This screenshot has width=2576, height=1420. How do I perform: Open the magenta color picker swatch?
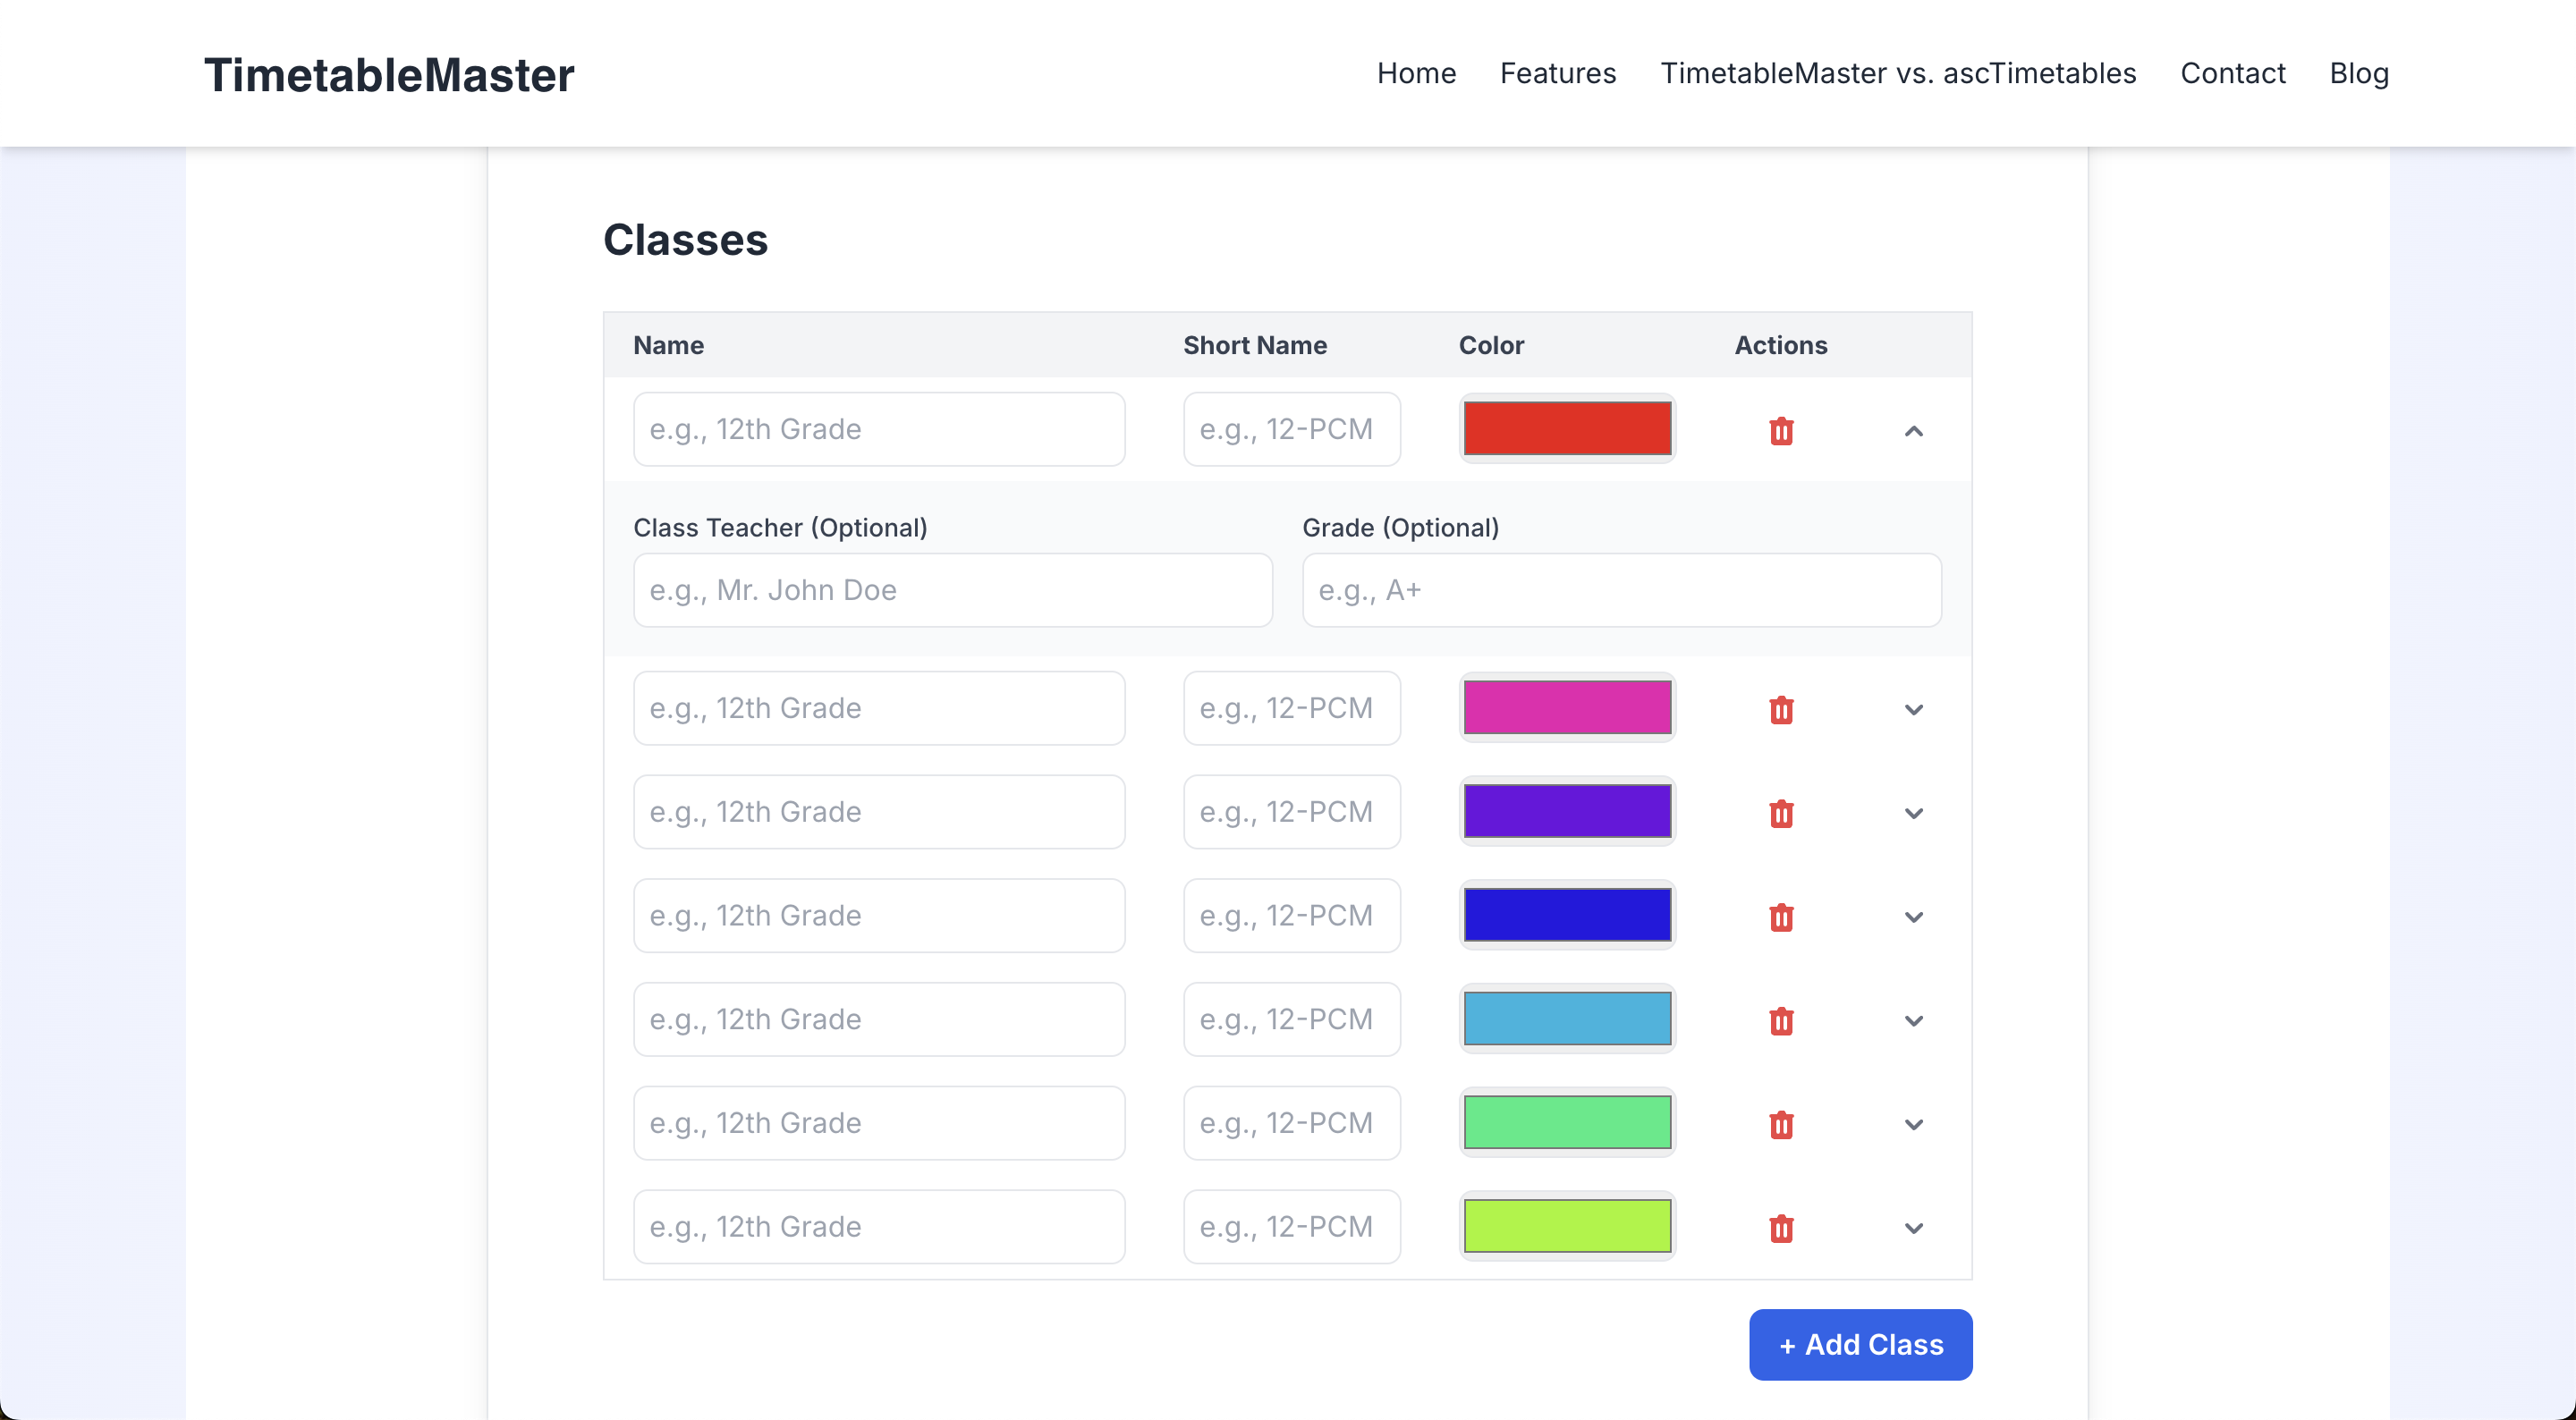click(x=1567, y=708)
